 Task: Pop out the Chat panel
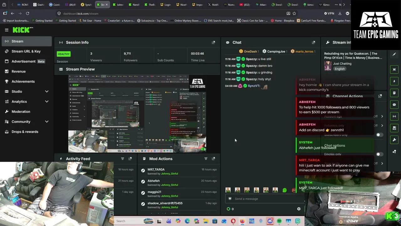(x=313, y=42)
